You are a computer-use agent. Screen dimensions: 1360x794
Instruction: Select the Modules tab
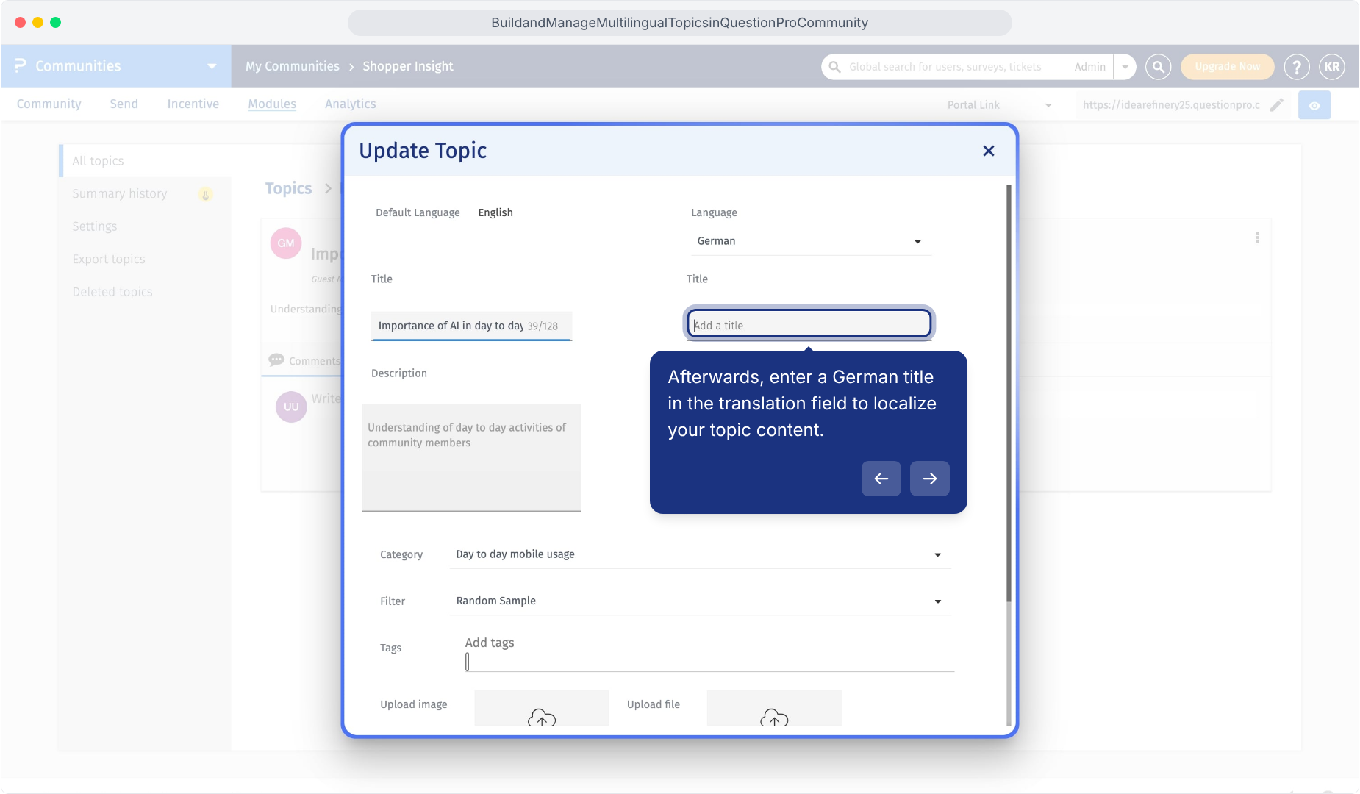click(x=272, y=104)
